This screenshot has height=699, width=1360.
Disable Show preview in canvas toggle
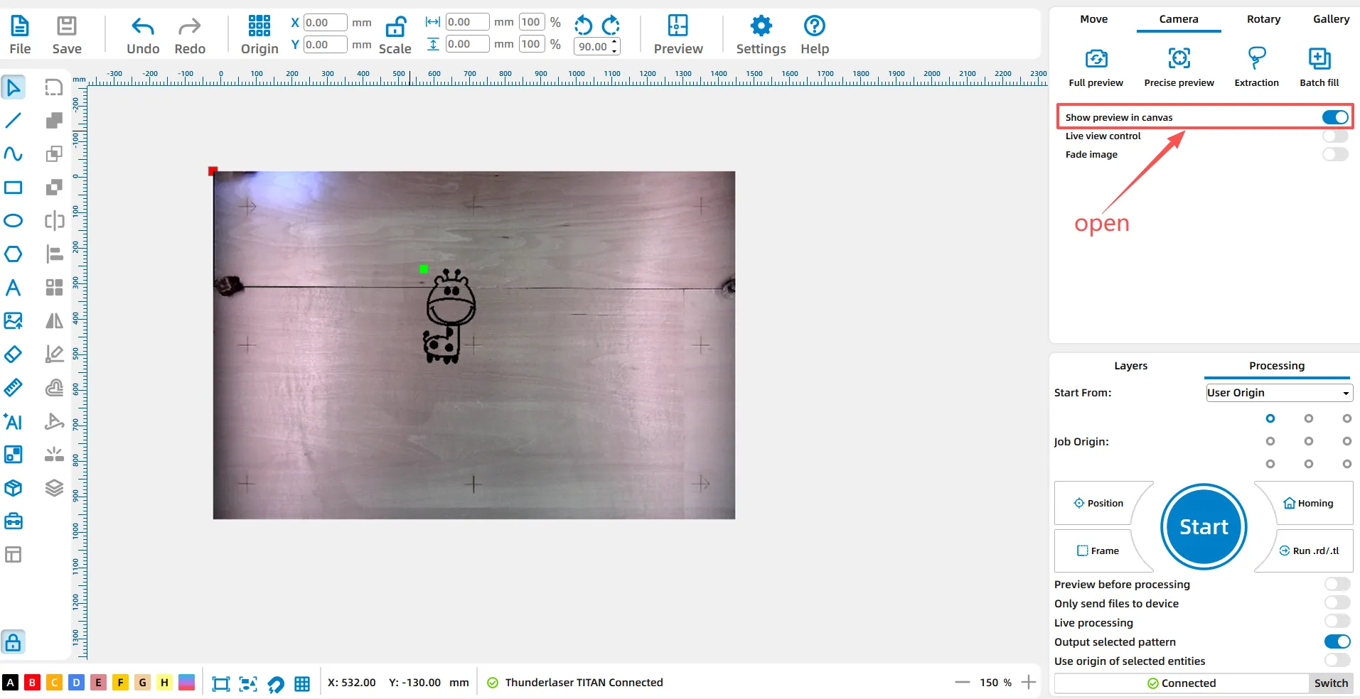(1334, 117)
